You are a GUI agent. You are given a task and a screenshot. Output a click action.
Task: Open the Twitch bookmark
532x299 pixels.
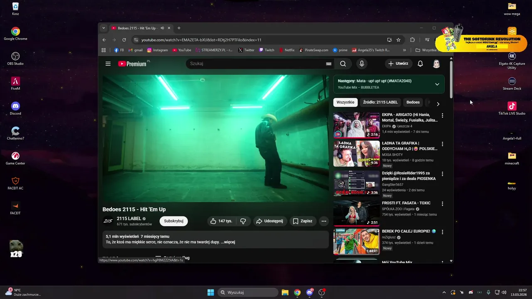tap(266, 50)
